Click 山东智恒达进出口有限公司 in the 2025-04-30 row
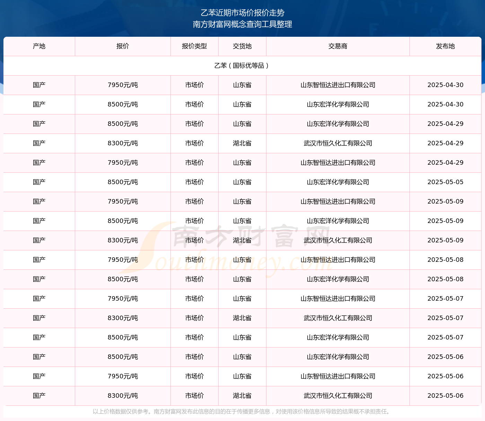485x421 pixels. coord(338,85)
